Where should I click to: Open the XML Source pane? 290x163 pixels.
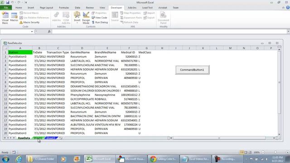(115, 17)
